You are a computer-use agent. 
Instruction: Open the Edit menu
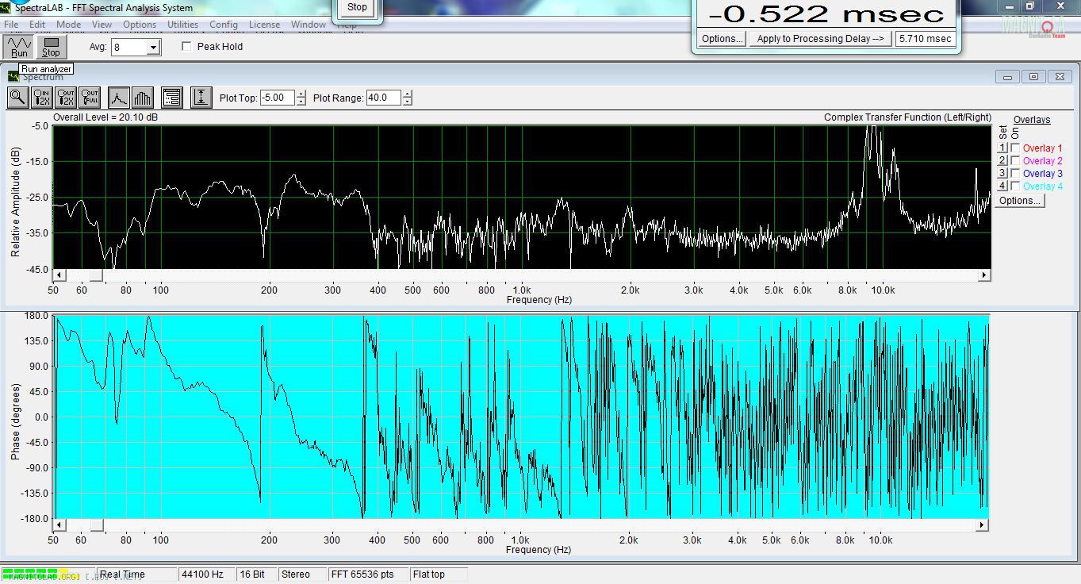click(x=37, y=25)
